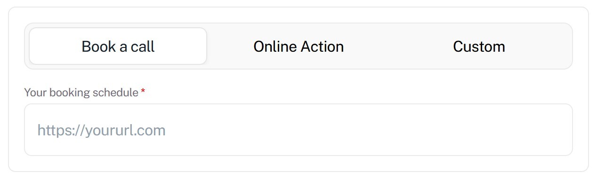Click the red required asterisk marker
Image resolution: width=597 pixels, height=180 pixels.
(x=143, y=92)
